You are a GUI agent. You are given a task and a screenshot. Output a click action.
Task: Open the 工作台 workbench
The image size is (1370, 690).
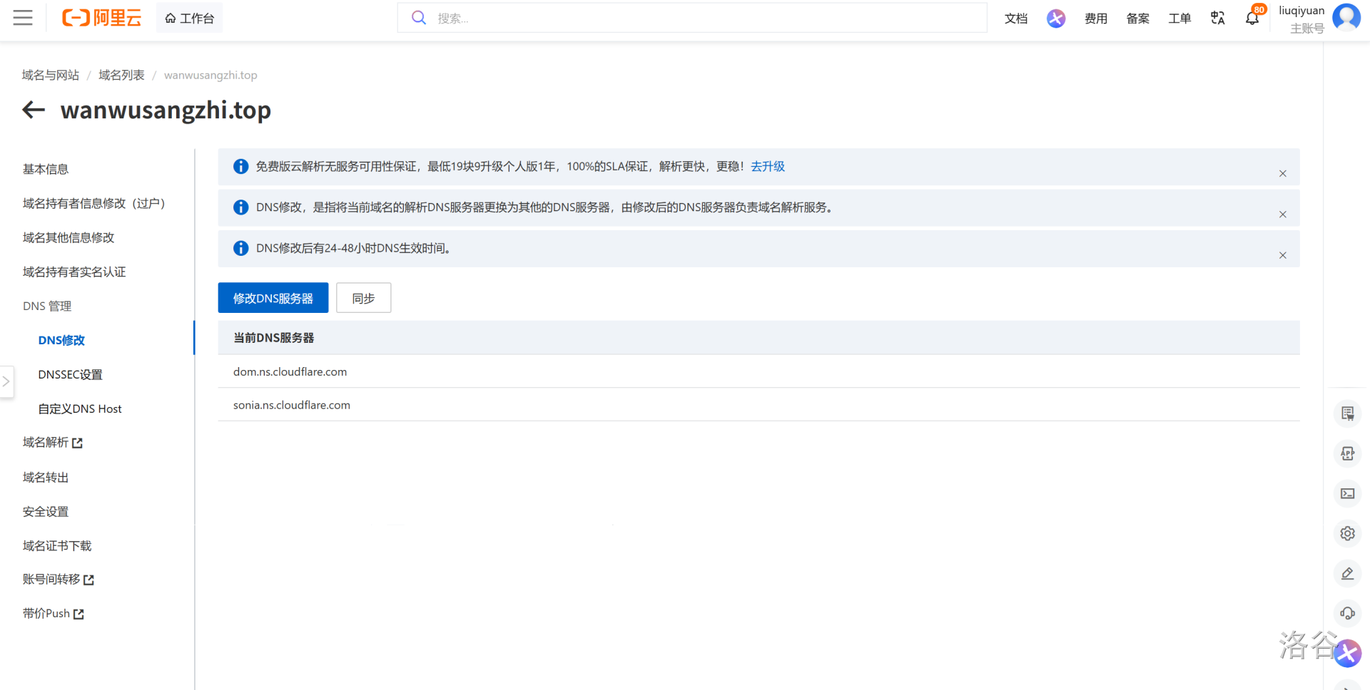(190, 18)
